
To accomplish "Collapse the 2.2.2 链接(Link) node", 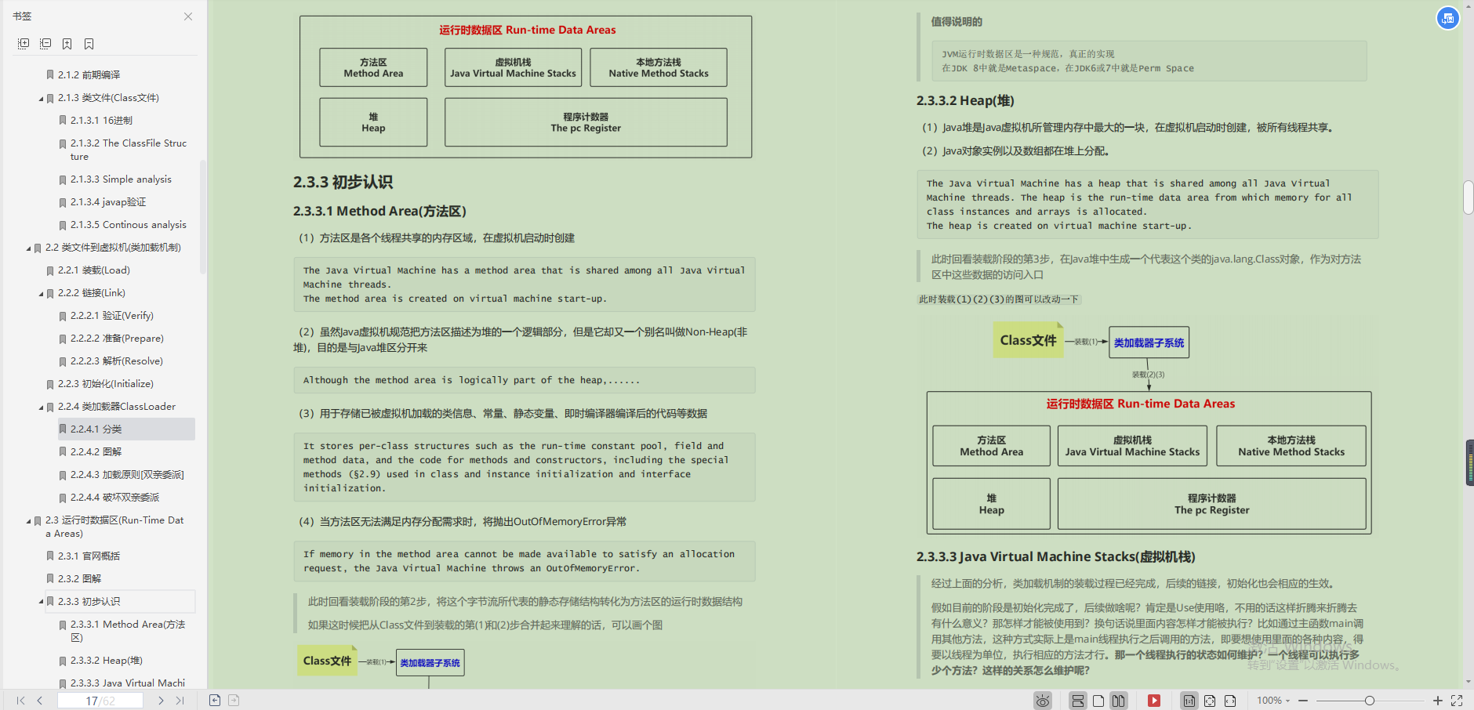I will pyautogui.click(x=42, y=294).
